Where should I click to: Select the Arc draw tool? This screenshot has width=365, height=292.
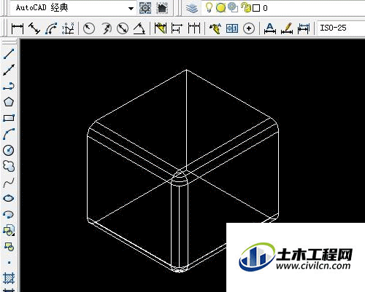(9, 134)
